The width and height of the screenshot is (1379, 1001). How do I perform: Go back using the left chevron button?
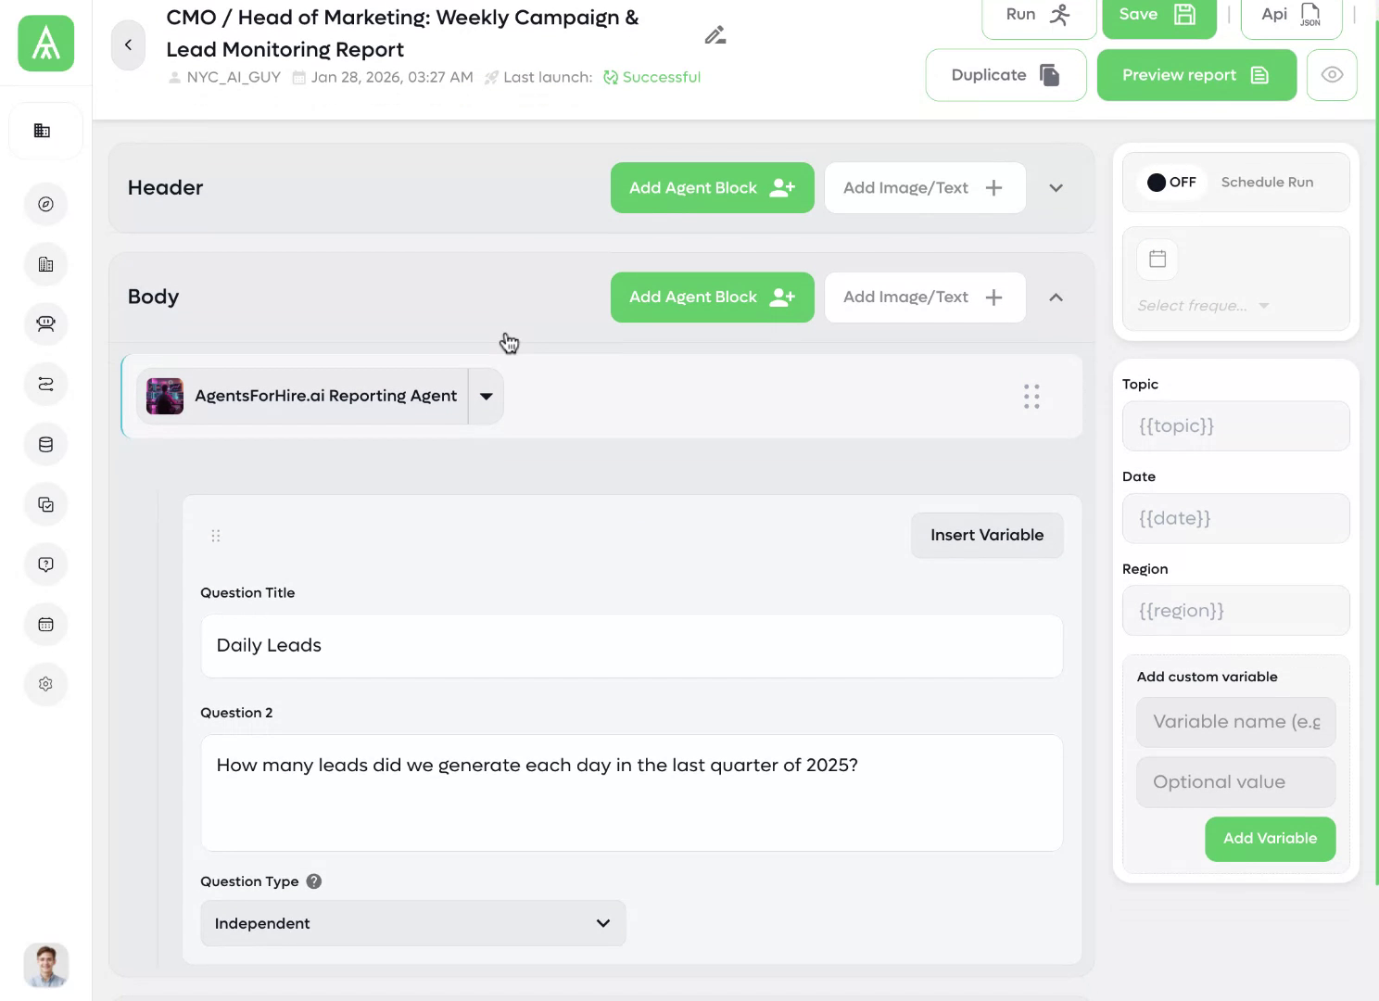[128, 44]
